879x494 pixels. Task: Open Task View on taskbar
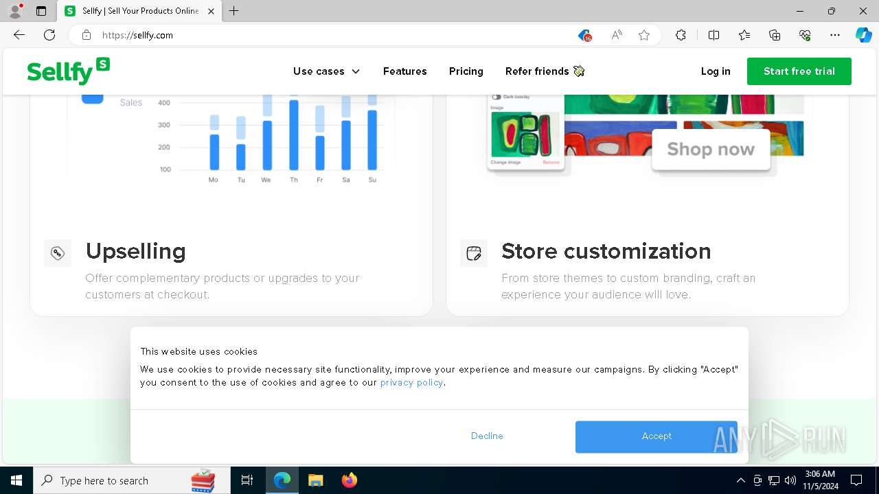coord(247,480)
